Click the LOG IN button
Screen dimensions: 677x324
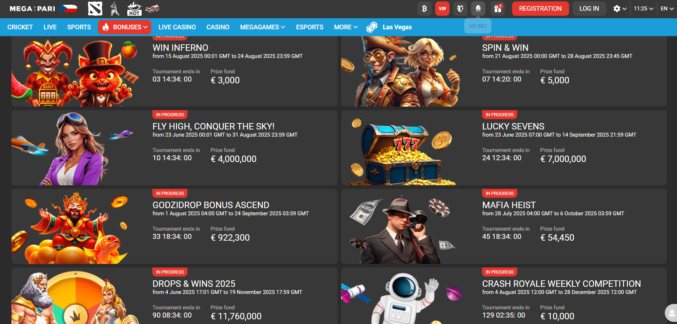coord(589,9)
